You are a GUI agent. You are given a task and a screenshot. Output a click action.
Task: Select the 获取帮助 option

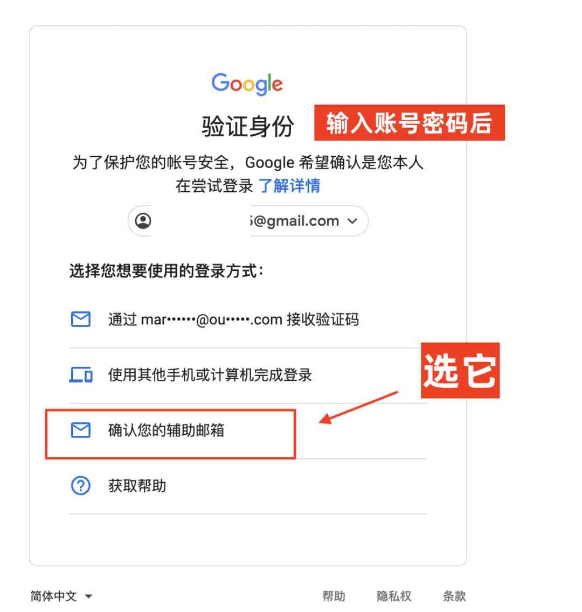point(247,486)
